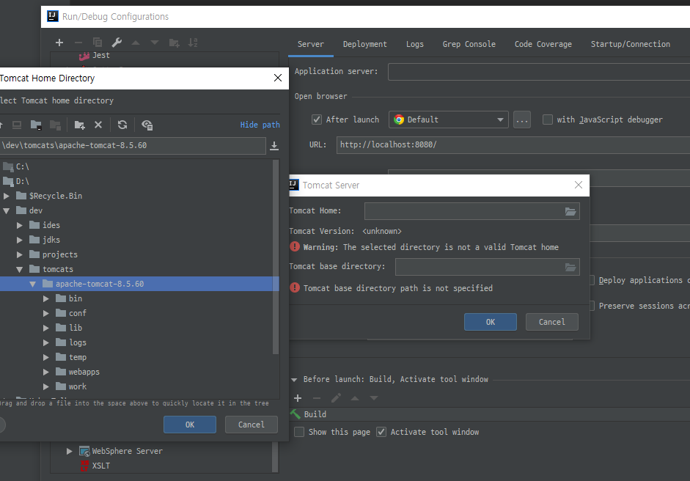Image resolution: width=690 pixels, height=481 pixels.
Task: Enable with JavaScript debugger checkbox
Action: pyautogui.click(x=548, y=120)
